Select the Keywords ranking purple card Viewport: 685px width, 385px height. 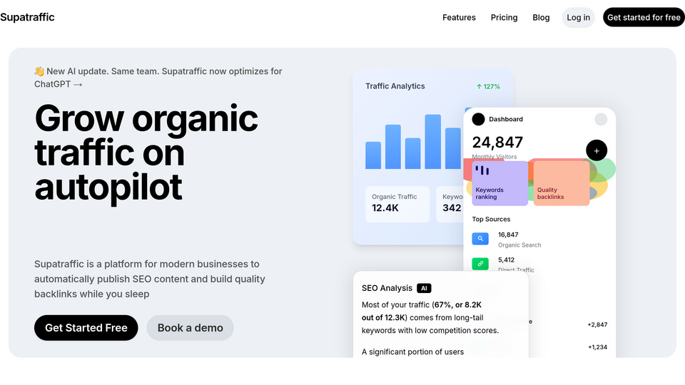coord(499,183)
